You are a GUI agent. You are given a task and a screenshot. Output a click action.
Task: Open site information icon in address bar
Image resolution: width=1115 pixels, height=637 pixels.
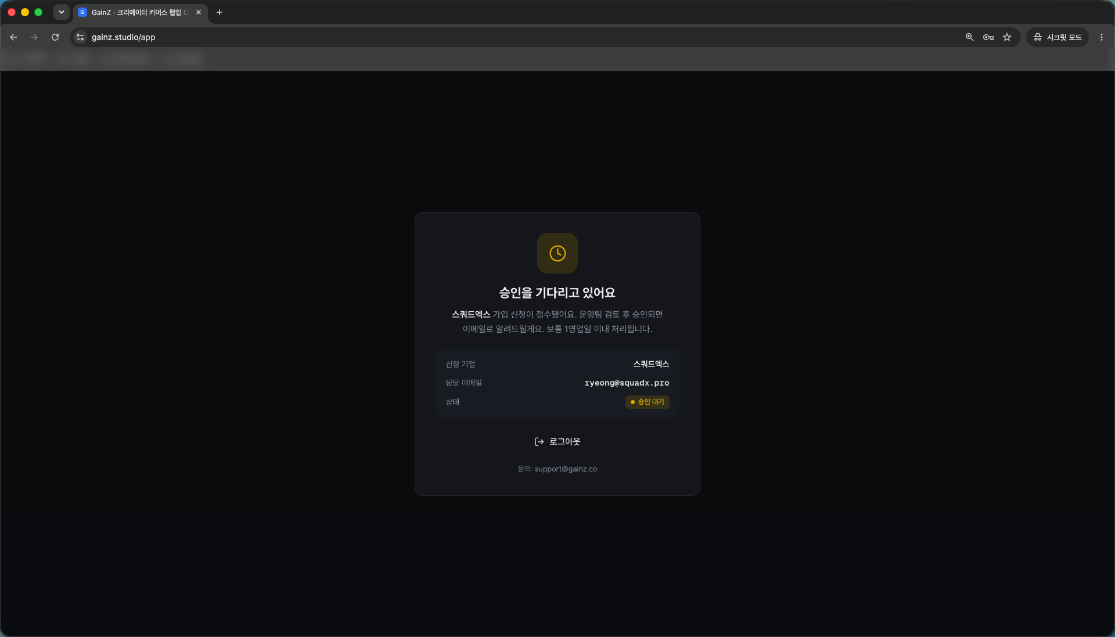click(80, 37)
